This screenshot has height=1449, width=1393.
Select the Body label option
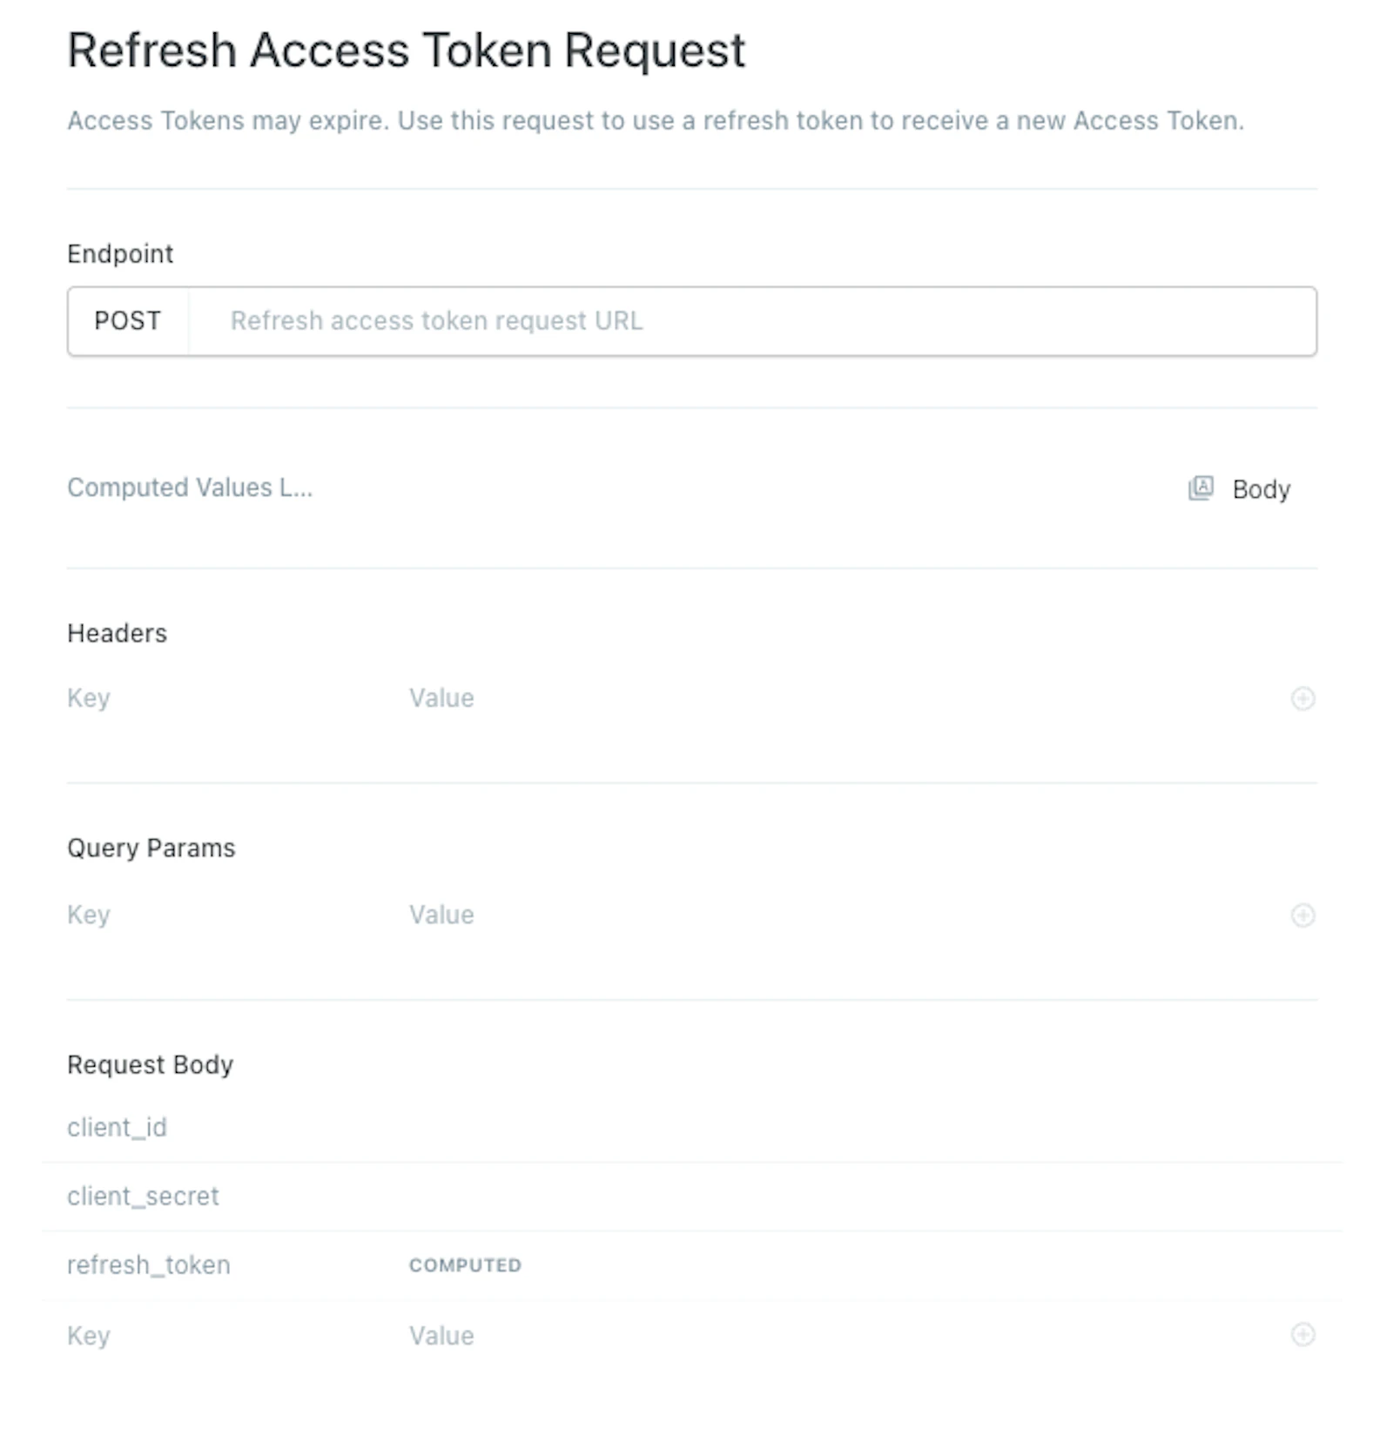click(1261, 489)
